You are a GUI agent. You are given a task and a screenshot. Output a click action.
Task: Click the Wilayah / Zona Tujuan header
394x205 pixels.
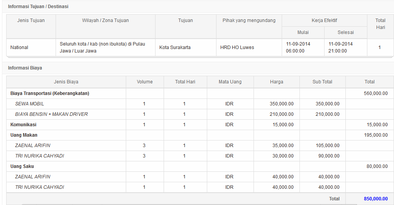tap(105, 20)
